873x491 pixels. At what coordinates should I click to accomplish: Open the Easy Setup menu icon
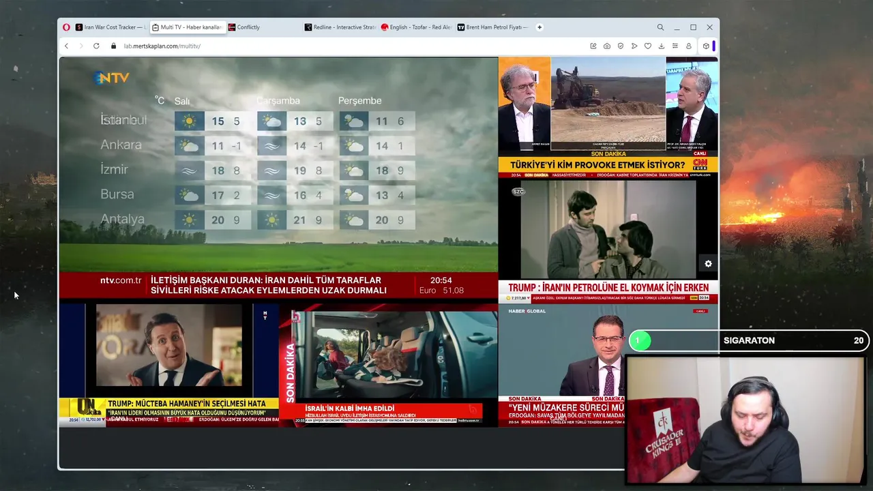pos(675,46)
